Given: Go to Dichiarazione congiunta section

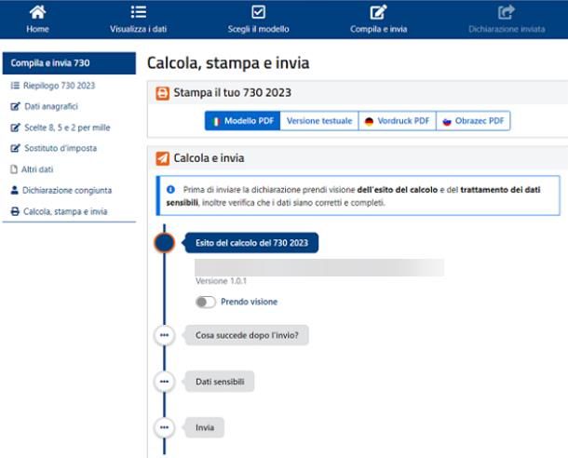Looking at the screenshot, I should pos(67,190).
